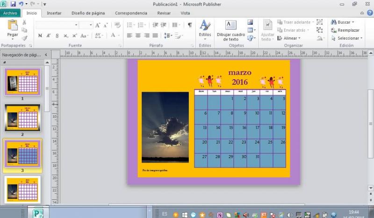
Task: Toggle the paragraph marks ¶ button
Action: tap(190, 25)
